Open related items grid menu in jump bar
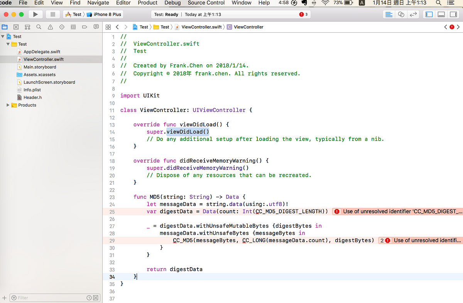This screenshot has height=303, width=463. coord(108,27)
